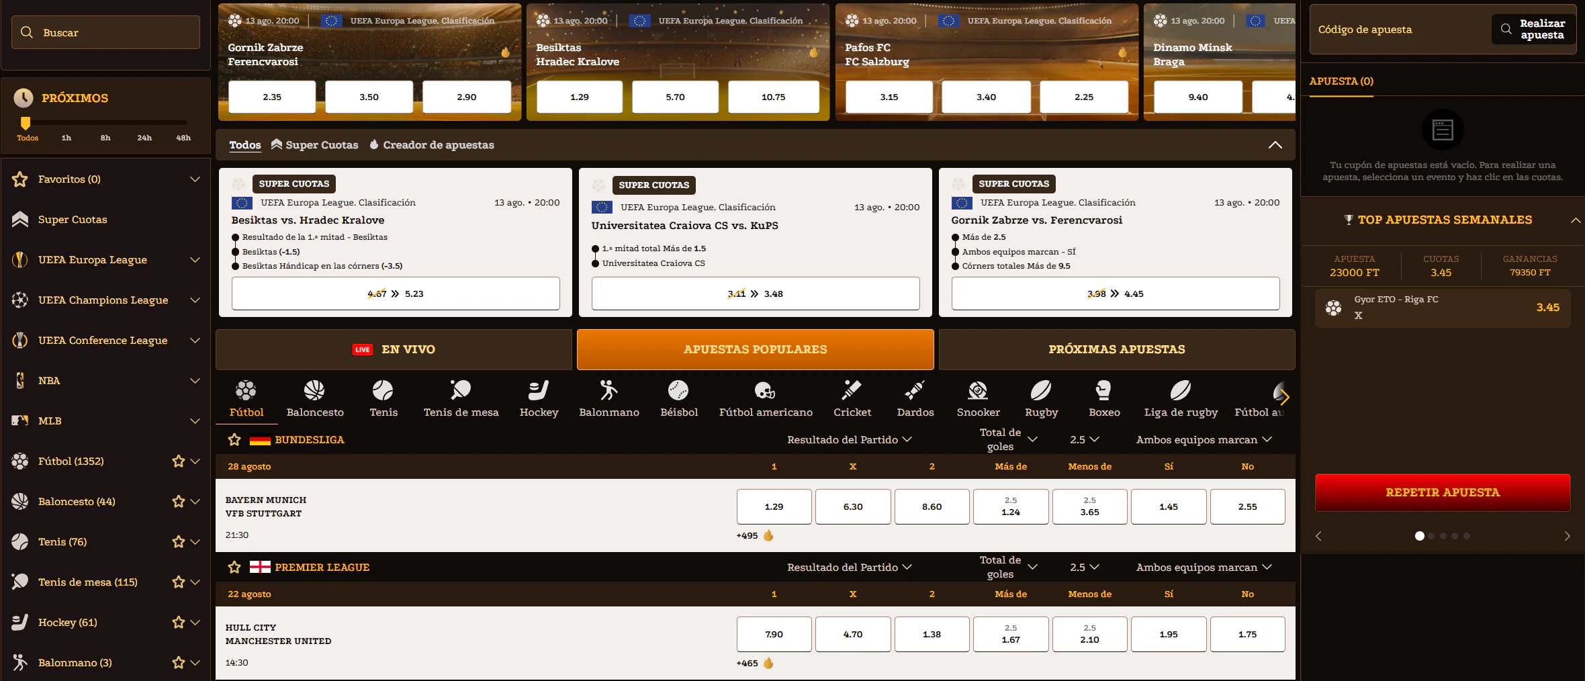Open the Creador de apuestas tab
The width and height of the screenshot is (1585, 681).
click(x=432, y=145)
